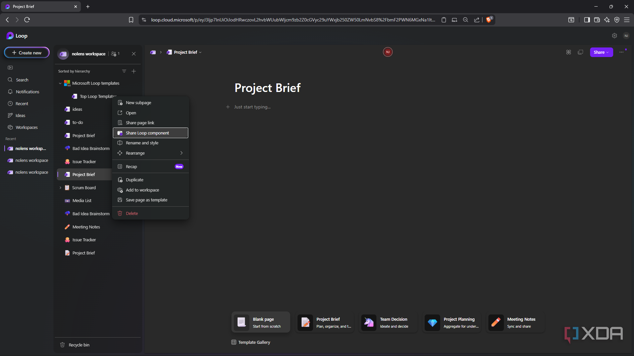The height and width of the screenshot is (356, 634).
Task: Add new page with plus icon in workspace panel
Action: pyautogui.click(x=134, y=71)
